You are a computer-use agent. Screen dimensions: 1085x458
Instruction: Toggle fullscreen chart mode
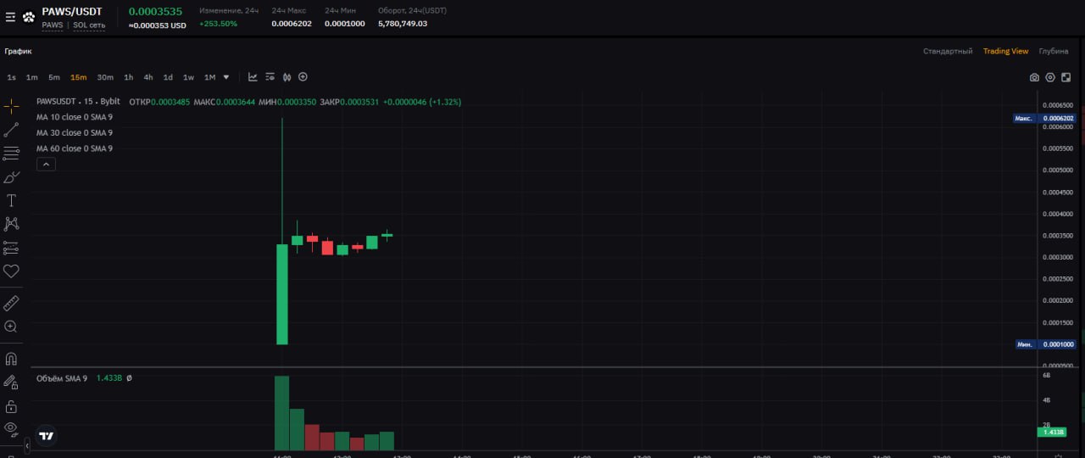click(x=1066, y=77)
